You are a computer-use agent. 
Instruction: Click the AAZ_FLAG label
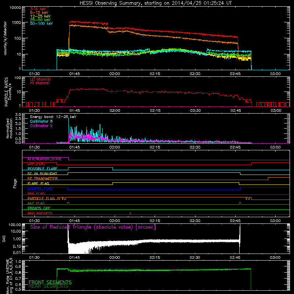pos(36,203)
